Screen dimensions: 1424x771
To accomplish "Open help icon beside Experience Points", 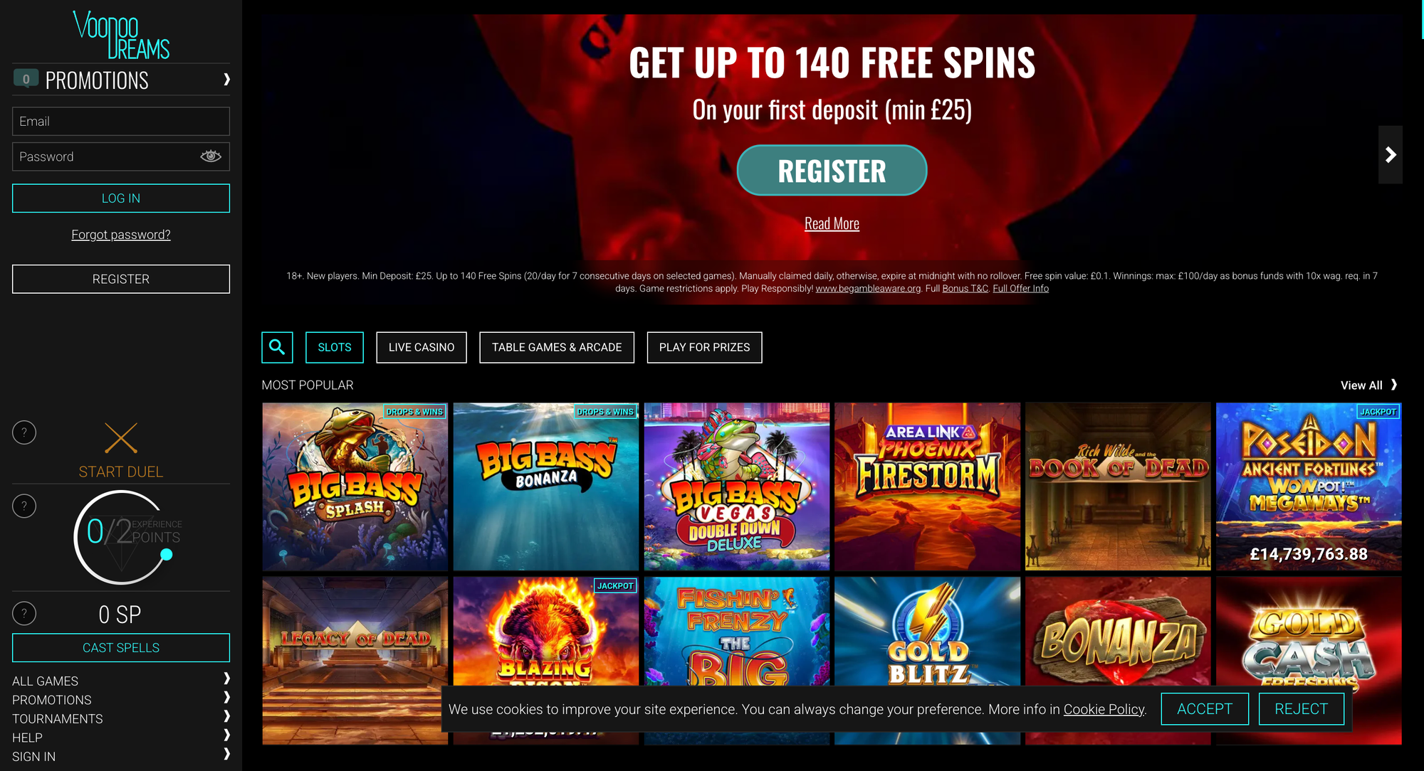I will coord(24,506).
